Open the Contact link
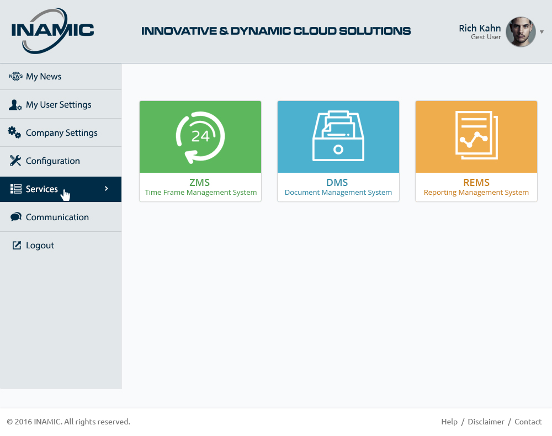552x436 pixels. [528, 422]
